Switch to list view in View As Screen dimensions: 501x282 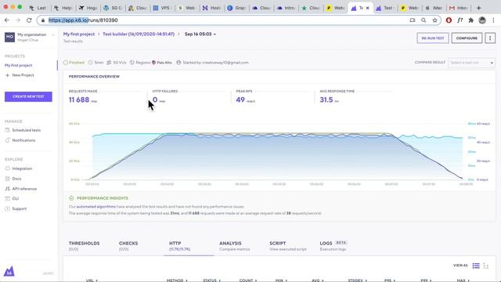(476, 266)
